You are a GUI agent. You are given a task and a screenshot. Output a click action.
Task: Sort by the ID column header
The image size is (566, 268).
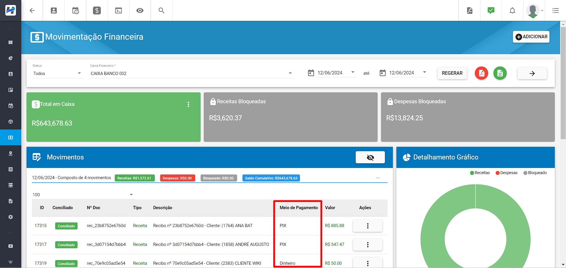42,208
